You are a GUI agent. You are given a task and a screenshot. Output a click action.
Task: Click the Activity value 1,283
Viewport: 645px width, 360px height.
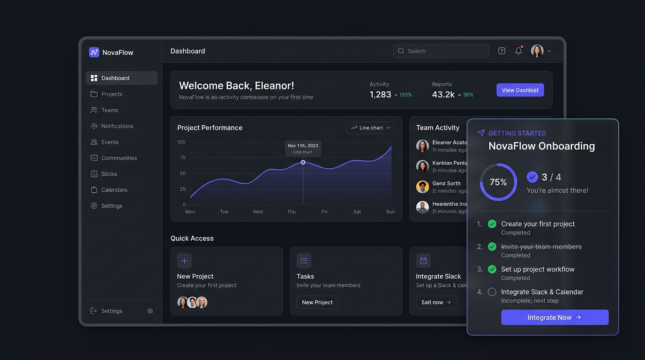380,94
